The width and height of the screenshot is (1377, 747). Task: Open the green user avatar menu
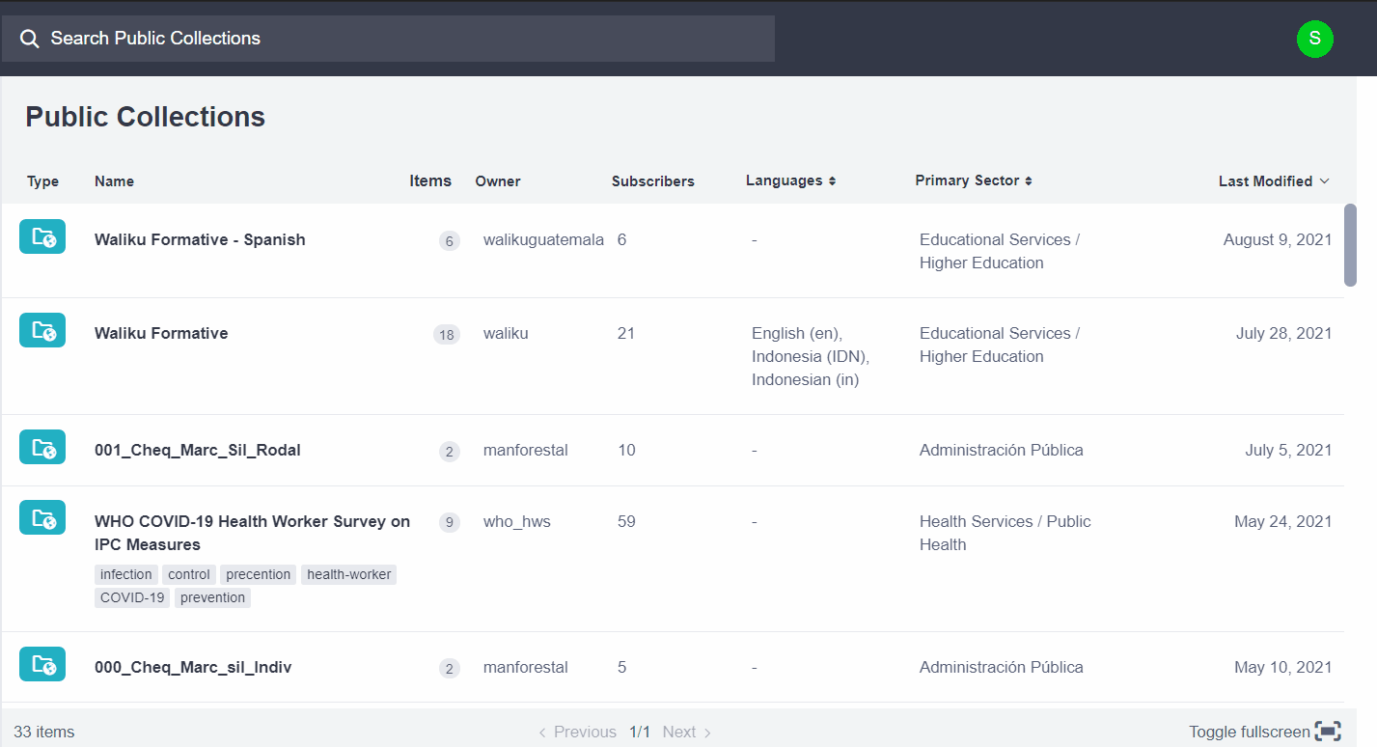tap(1314, 39)
